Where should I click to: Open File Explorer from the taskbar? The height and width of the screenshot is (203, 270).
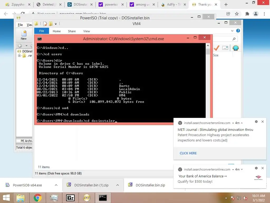click(x=21, y=198)
